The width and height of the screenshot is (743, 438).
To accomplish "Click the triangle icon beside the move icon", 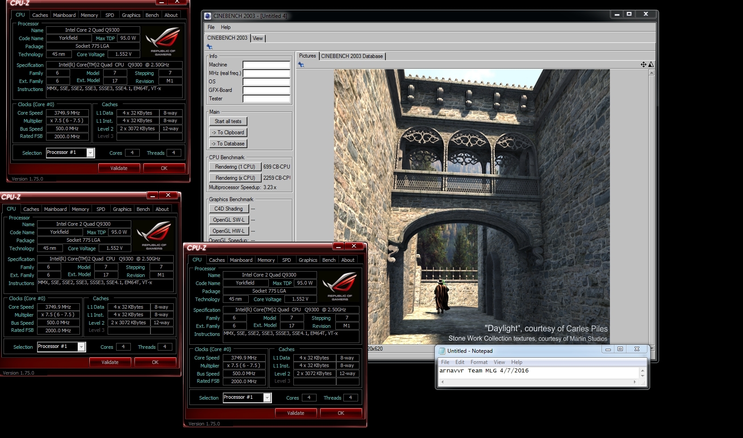I will pos(651,65).
